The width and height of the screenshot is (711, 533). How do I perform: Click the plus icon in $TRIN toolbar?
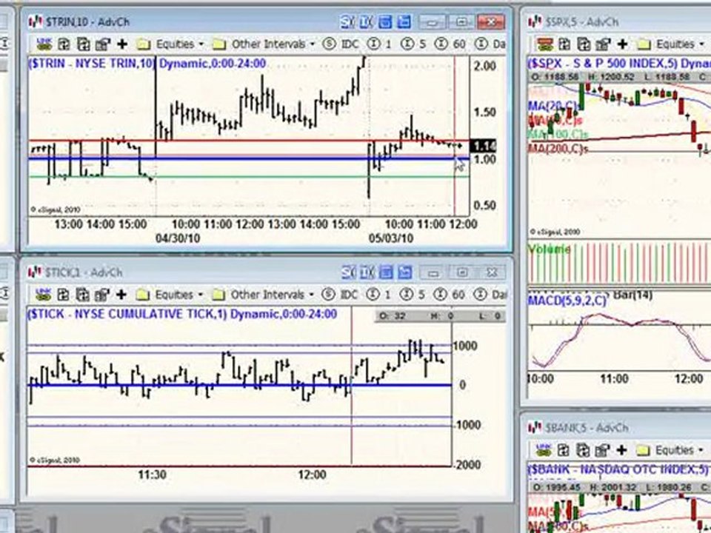(x=122, y=44)
